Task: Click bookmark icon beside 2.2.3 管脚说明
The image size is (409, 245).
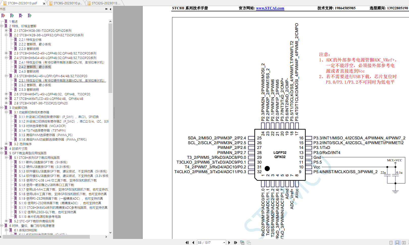Action: pyautogui.click(x=15, y=49)
